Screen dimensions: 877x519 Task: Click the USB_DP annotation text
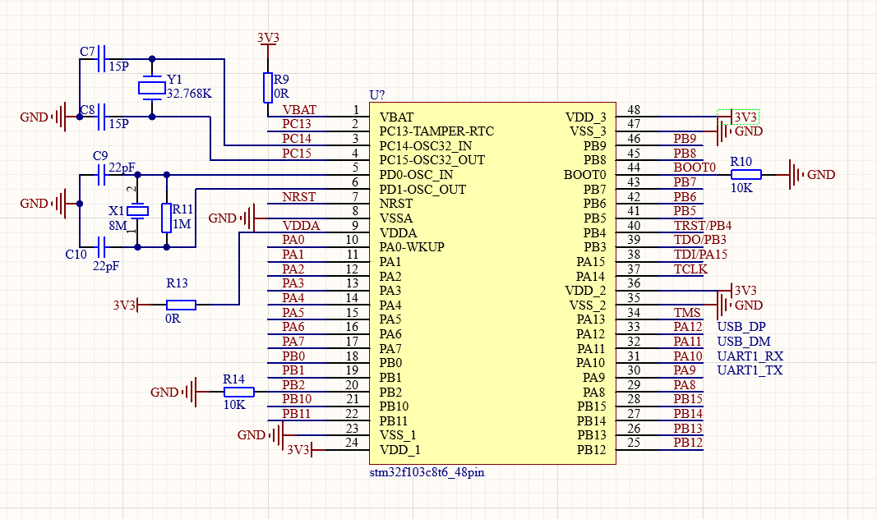coord(741,327)
